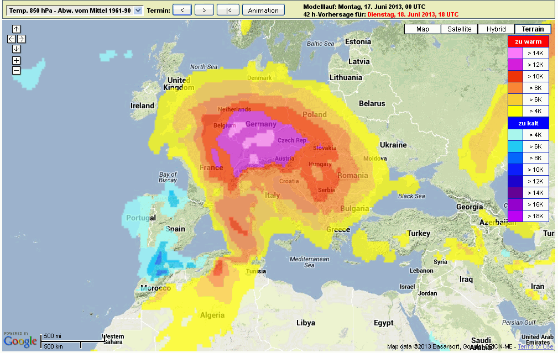
Task: Zoom out with the minus button
Action: (17, 70)
